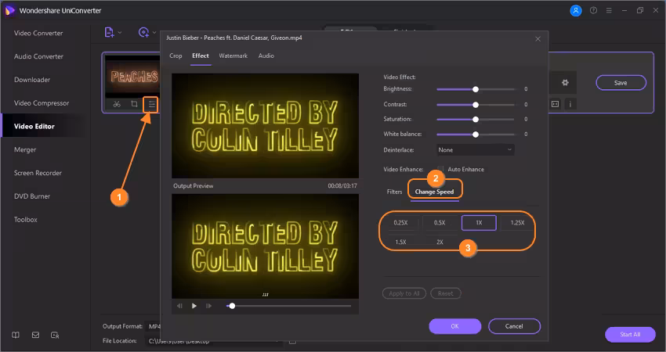Click the Apply to All button
Viewport: 666px width, 352px height.
(x=404, y=293)
